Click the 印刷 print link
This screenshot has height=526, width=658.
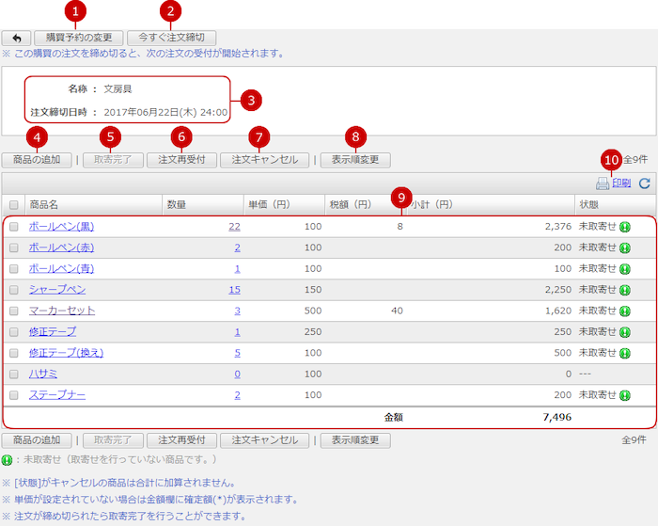[621, 183]
